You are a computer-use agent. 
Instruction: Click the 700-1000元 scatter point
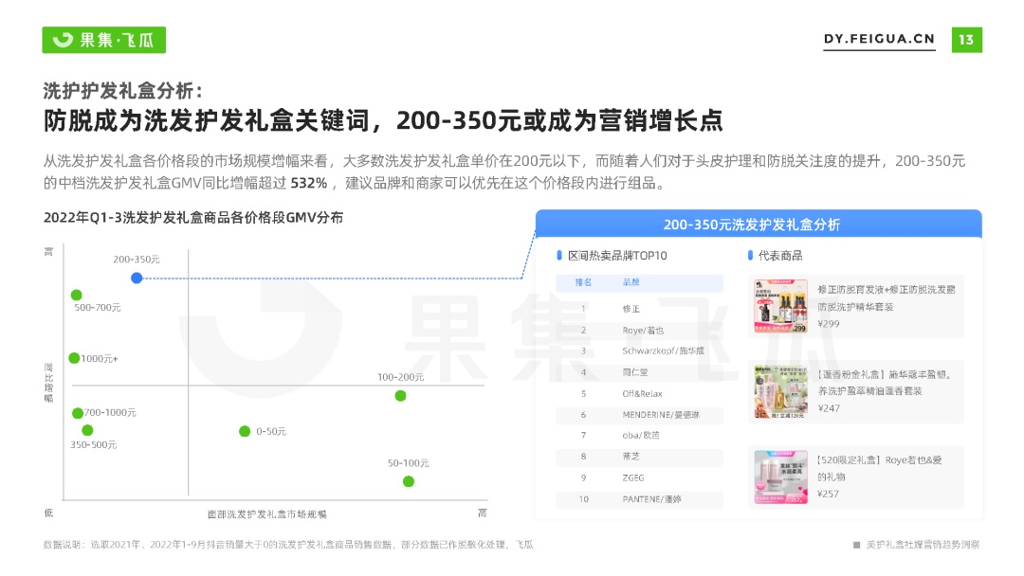point(78,413)
